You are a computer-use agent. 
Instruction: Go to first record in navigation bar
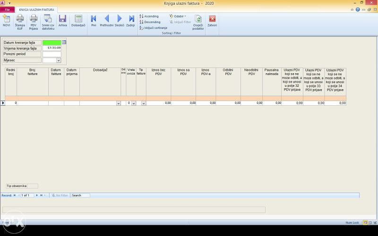tap(15, 195)
